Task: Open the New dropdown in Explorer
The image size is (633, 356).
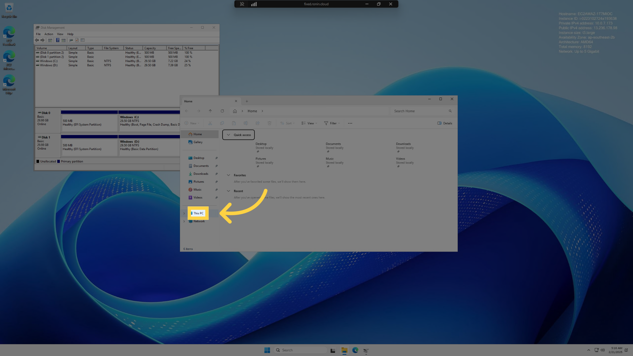Action: coord(192,123)
